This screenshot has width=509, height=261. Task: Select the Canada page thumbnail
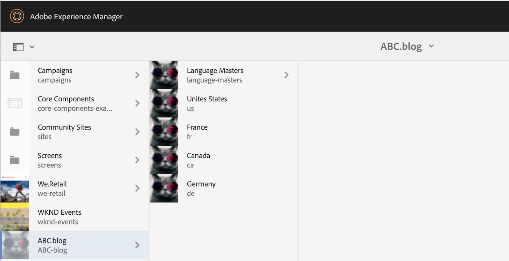pos(164,160)
